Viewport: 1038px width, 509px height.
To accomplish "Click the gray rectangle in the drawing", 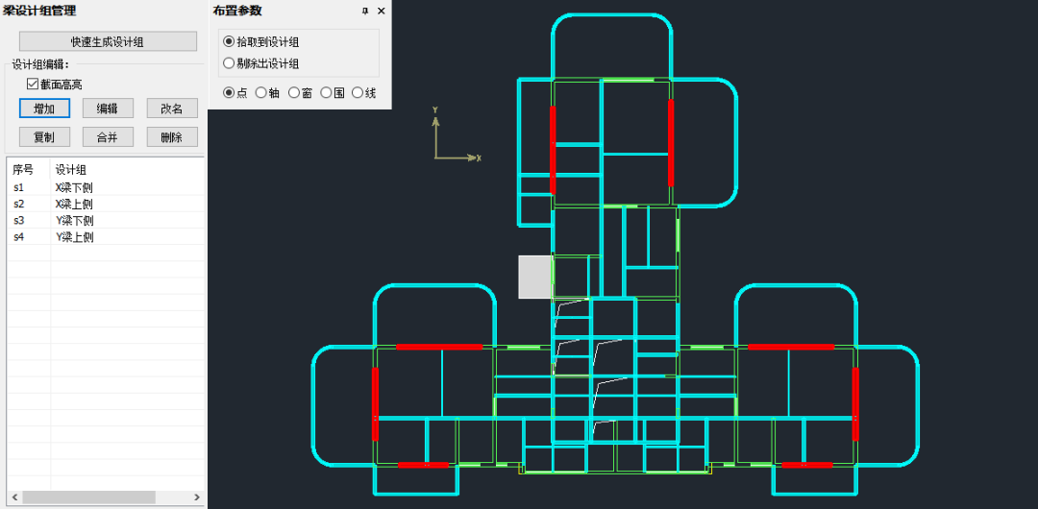I will click(x=535, y=277).
